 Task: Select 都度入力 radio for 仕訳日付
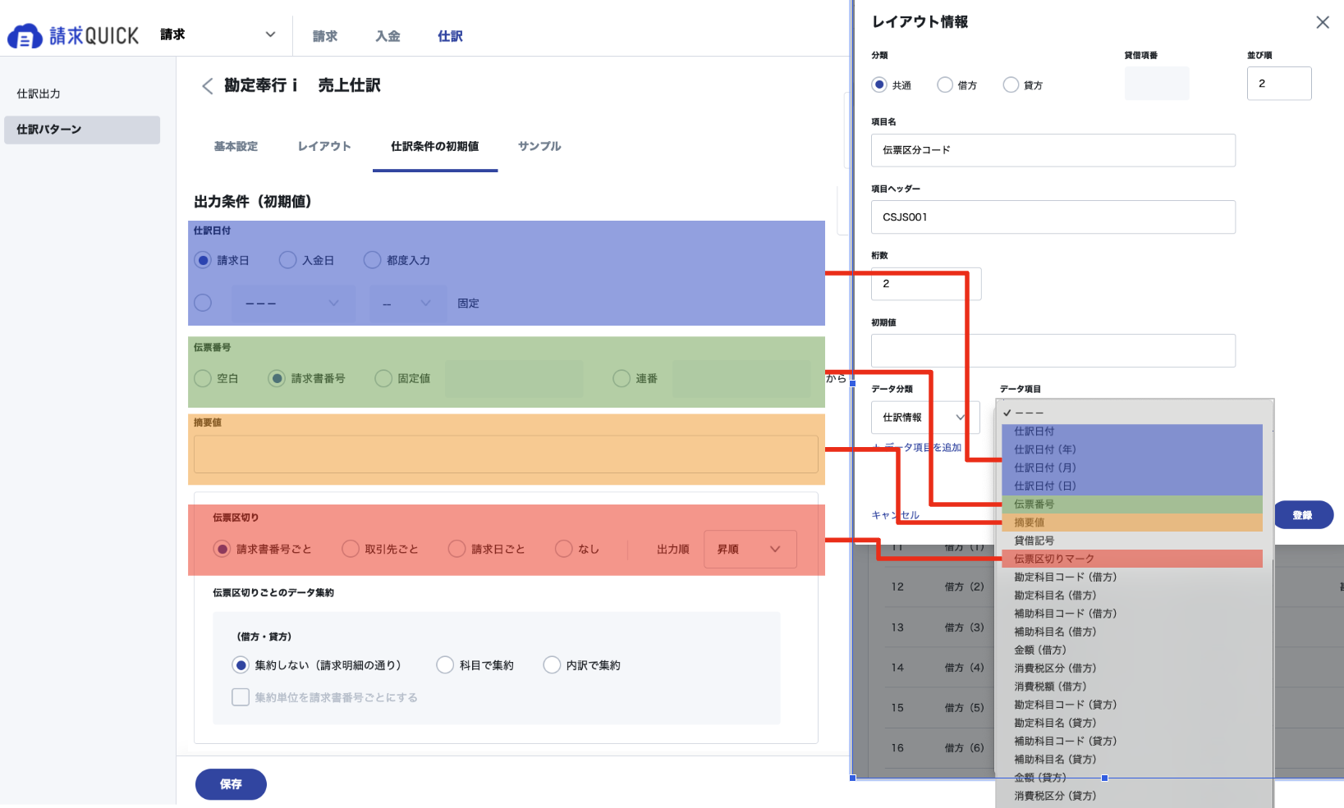(x=372, y=260)
